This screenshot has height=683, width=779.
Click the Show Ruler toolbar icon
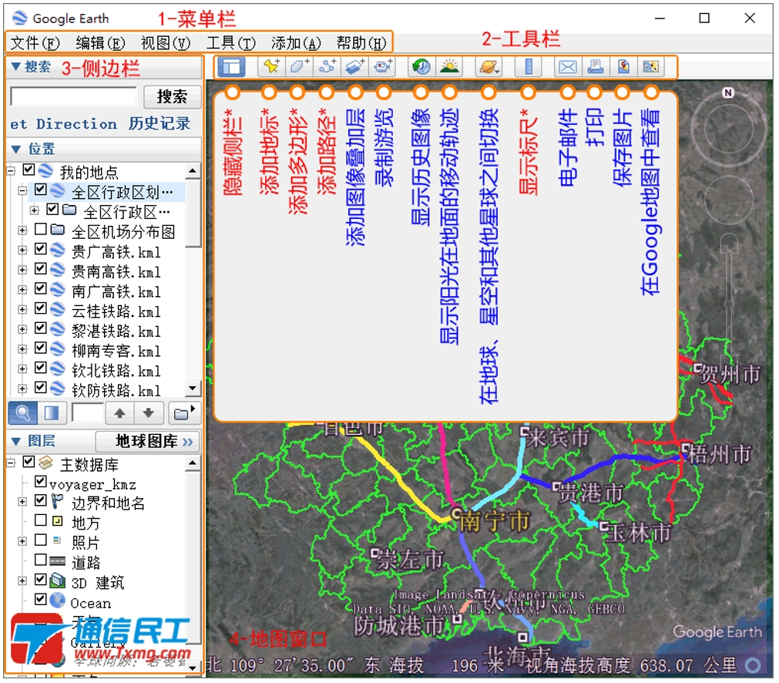528,66
